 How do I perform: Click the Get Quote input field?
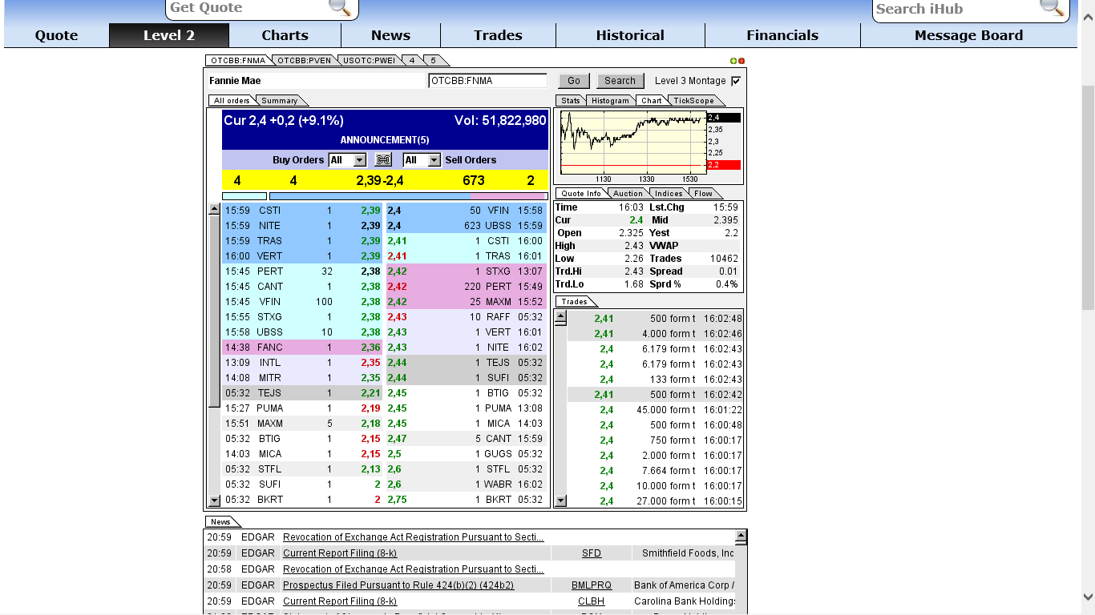coord(248,8)
